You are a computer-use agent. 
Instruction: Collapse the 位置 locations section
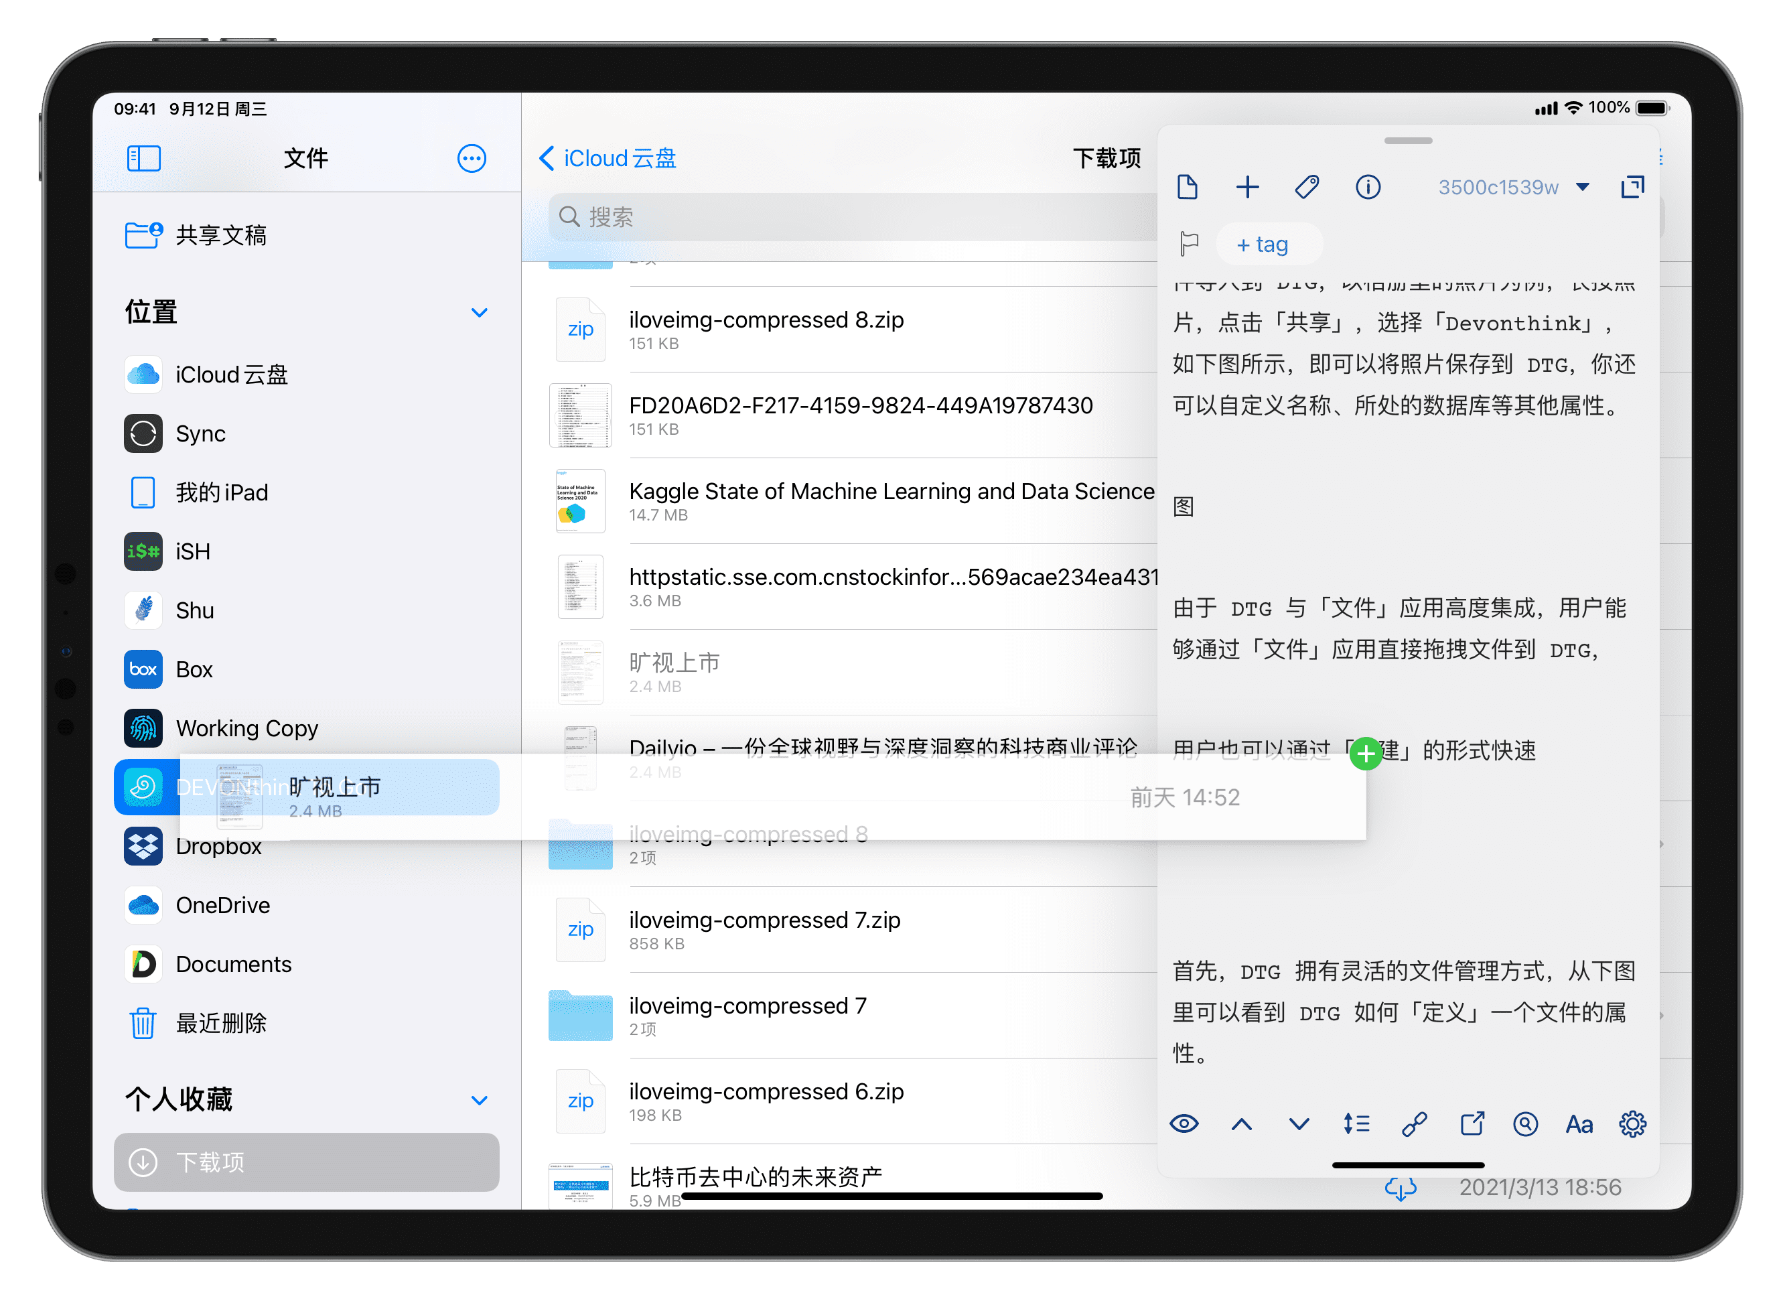(479, 312)
